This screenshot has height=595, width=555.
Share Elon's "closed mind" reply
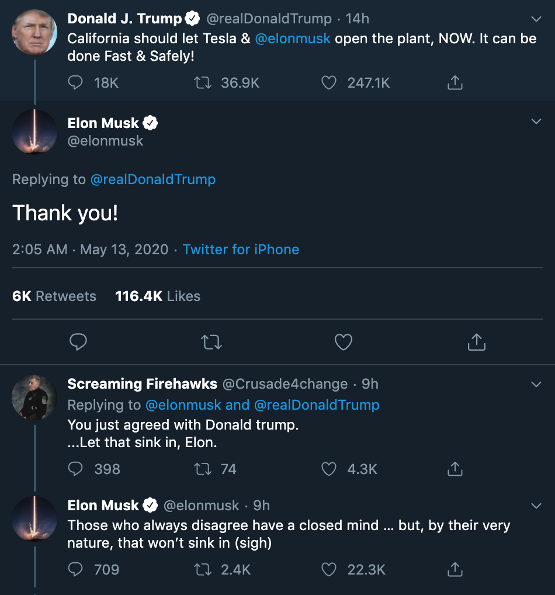[x=455, y=569]
